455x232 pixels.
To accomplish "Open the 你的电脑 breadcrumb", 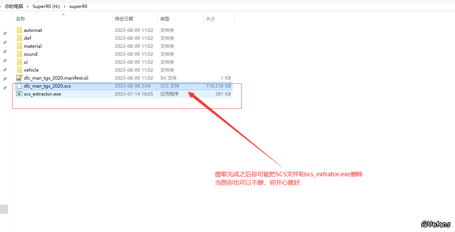I will (x=14, y=6).
